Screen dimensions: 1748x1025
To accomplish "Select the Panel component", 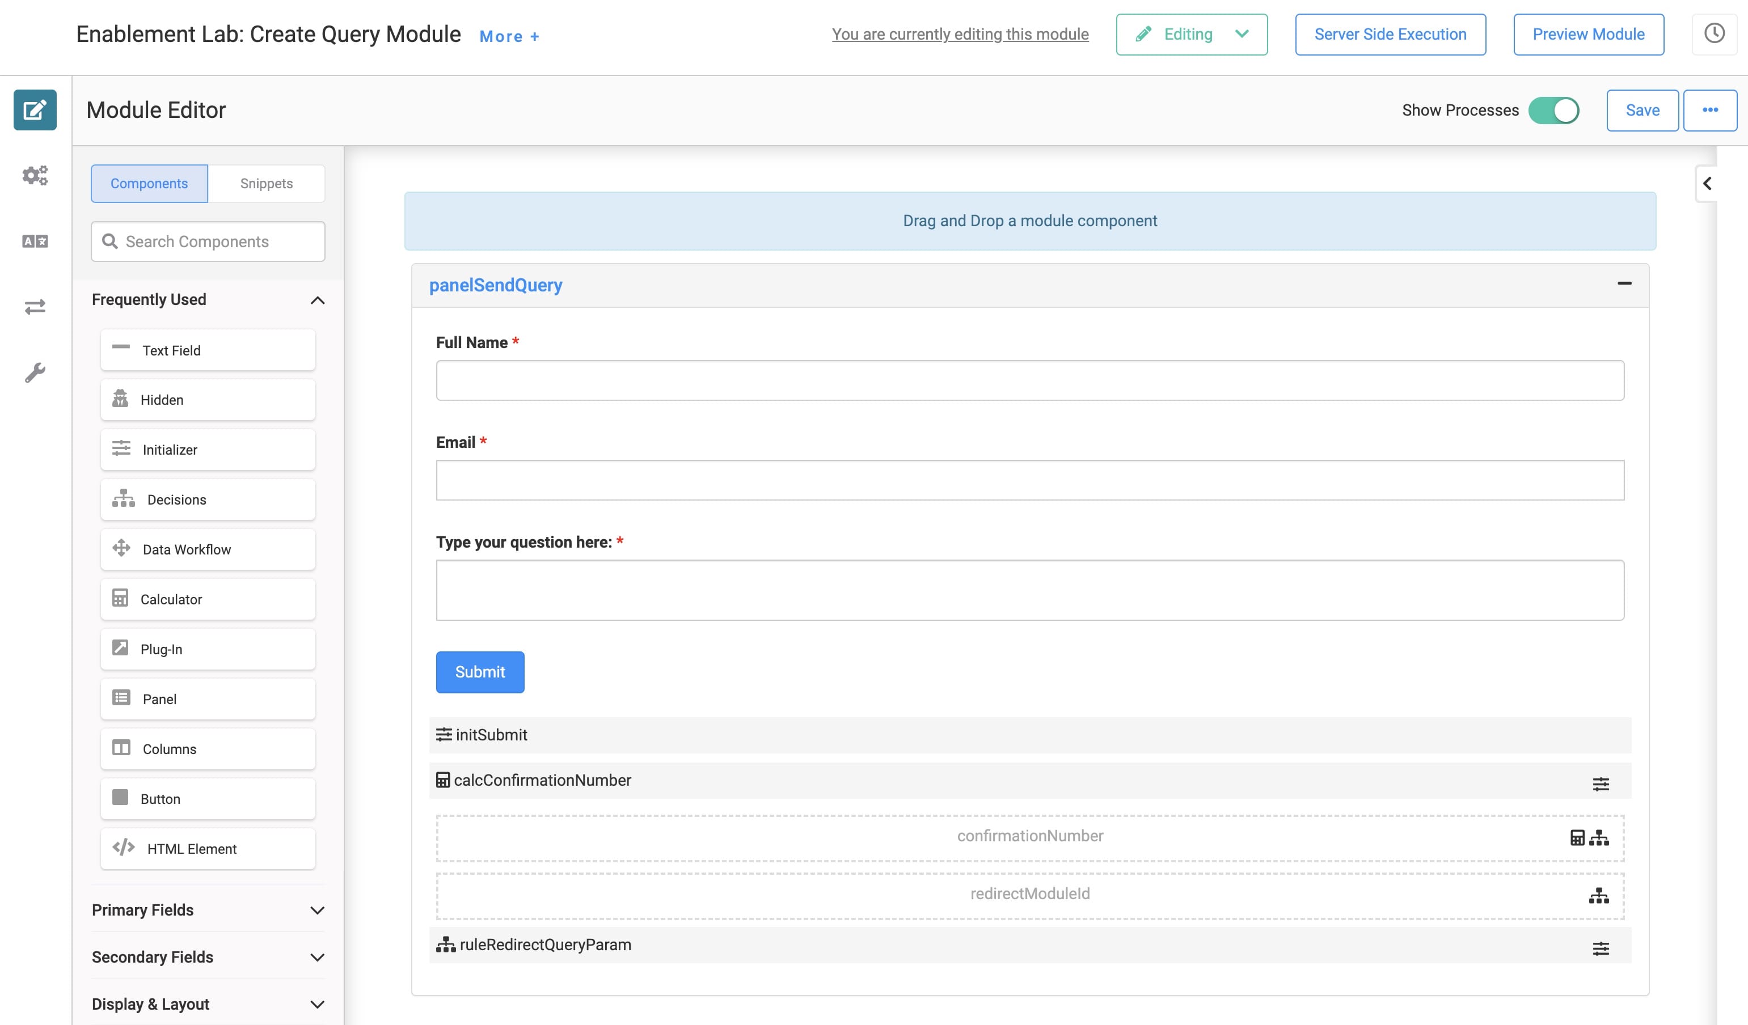I will click(208, 699).
